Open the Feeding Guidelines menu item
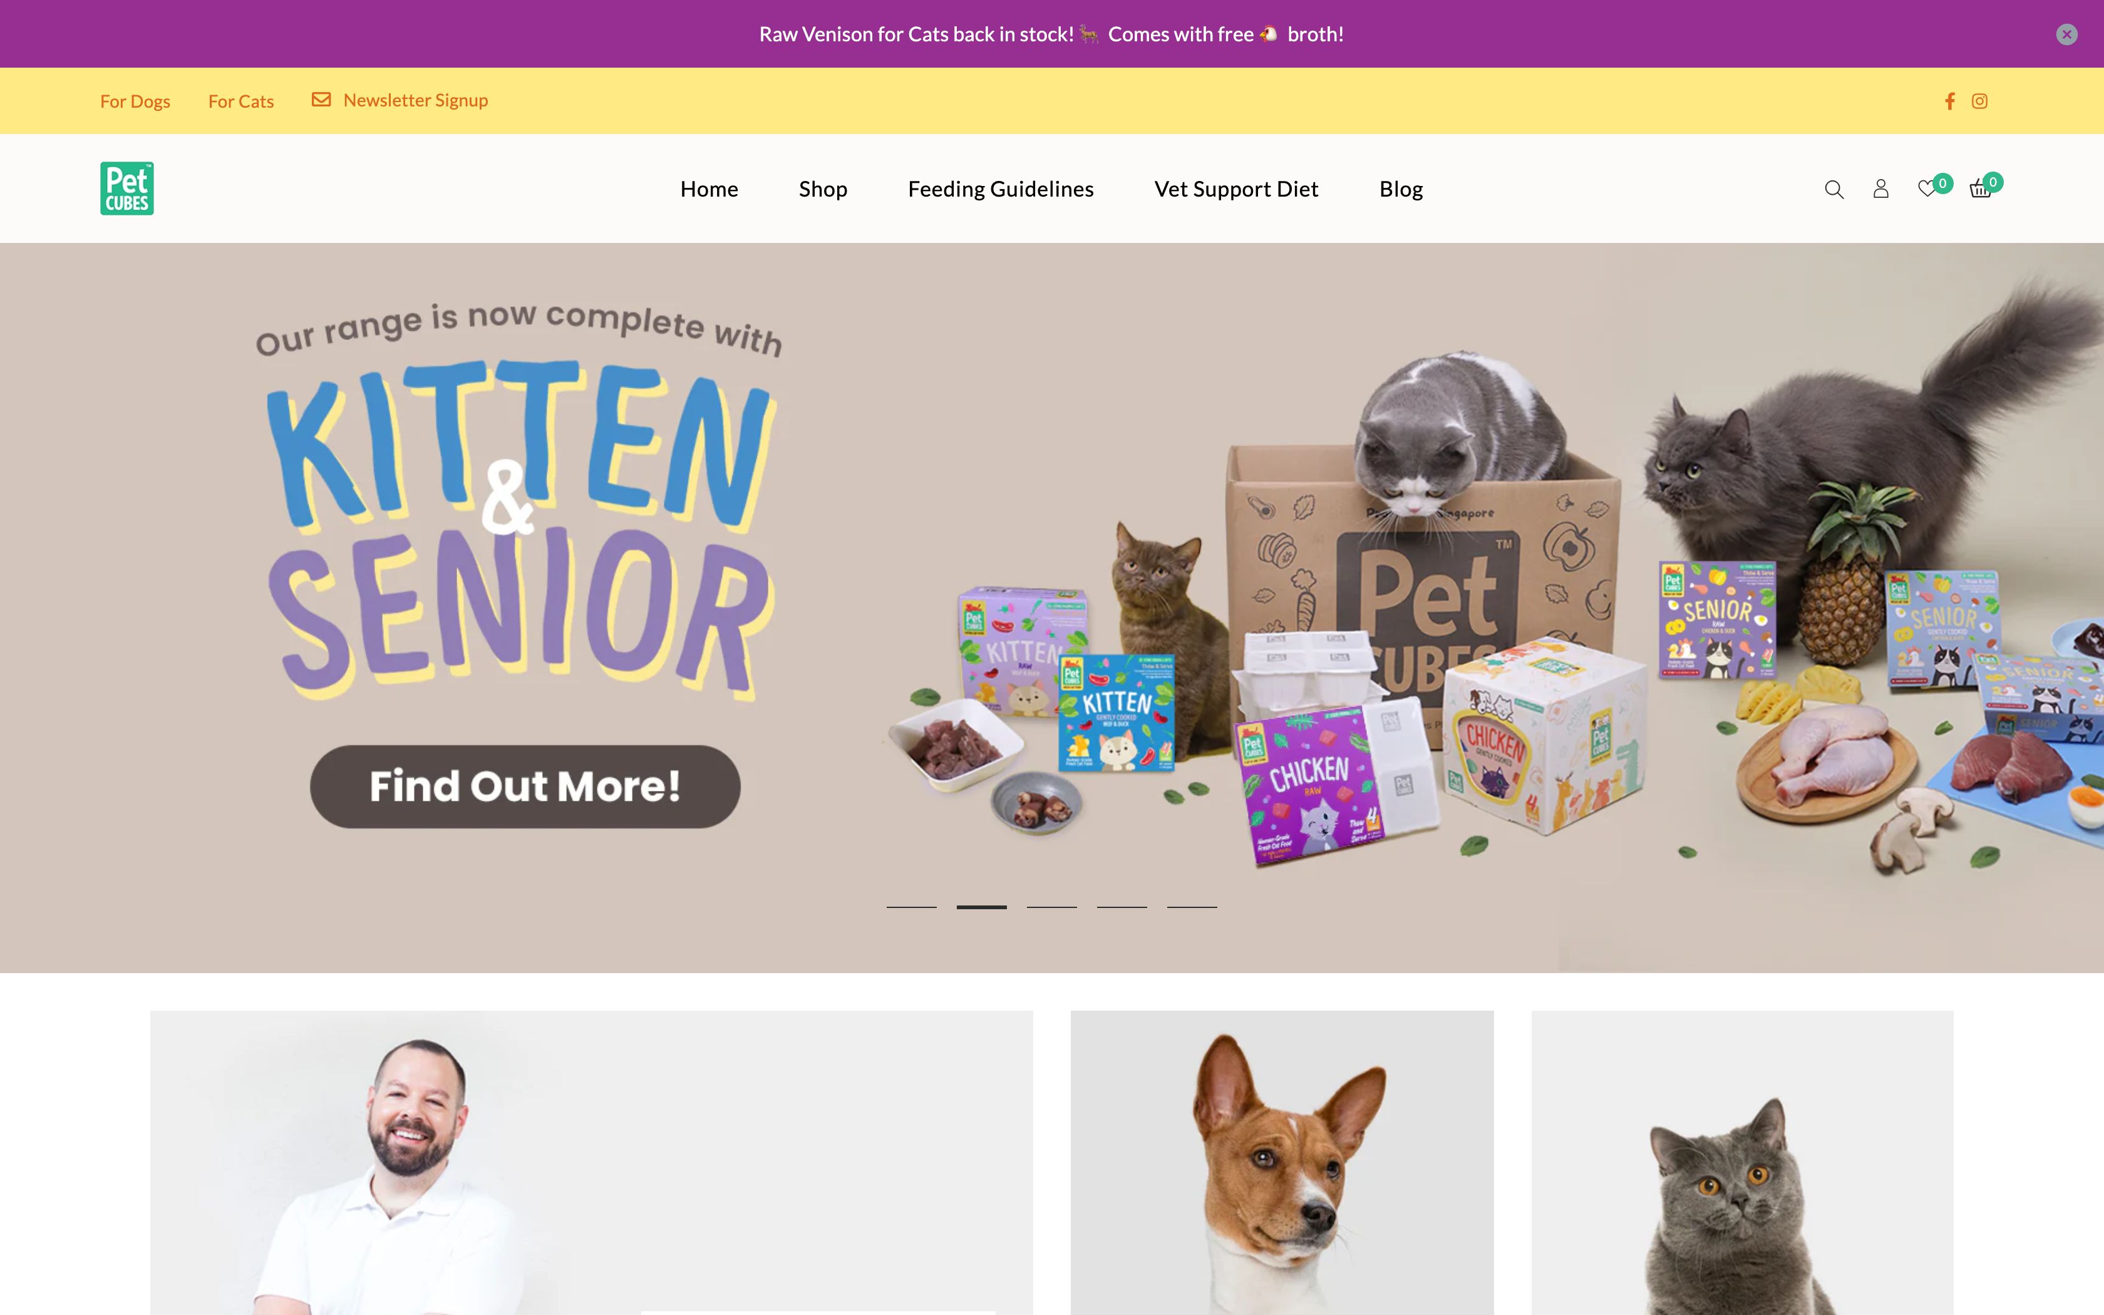 [1001, 188]
